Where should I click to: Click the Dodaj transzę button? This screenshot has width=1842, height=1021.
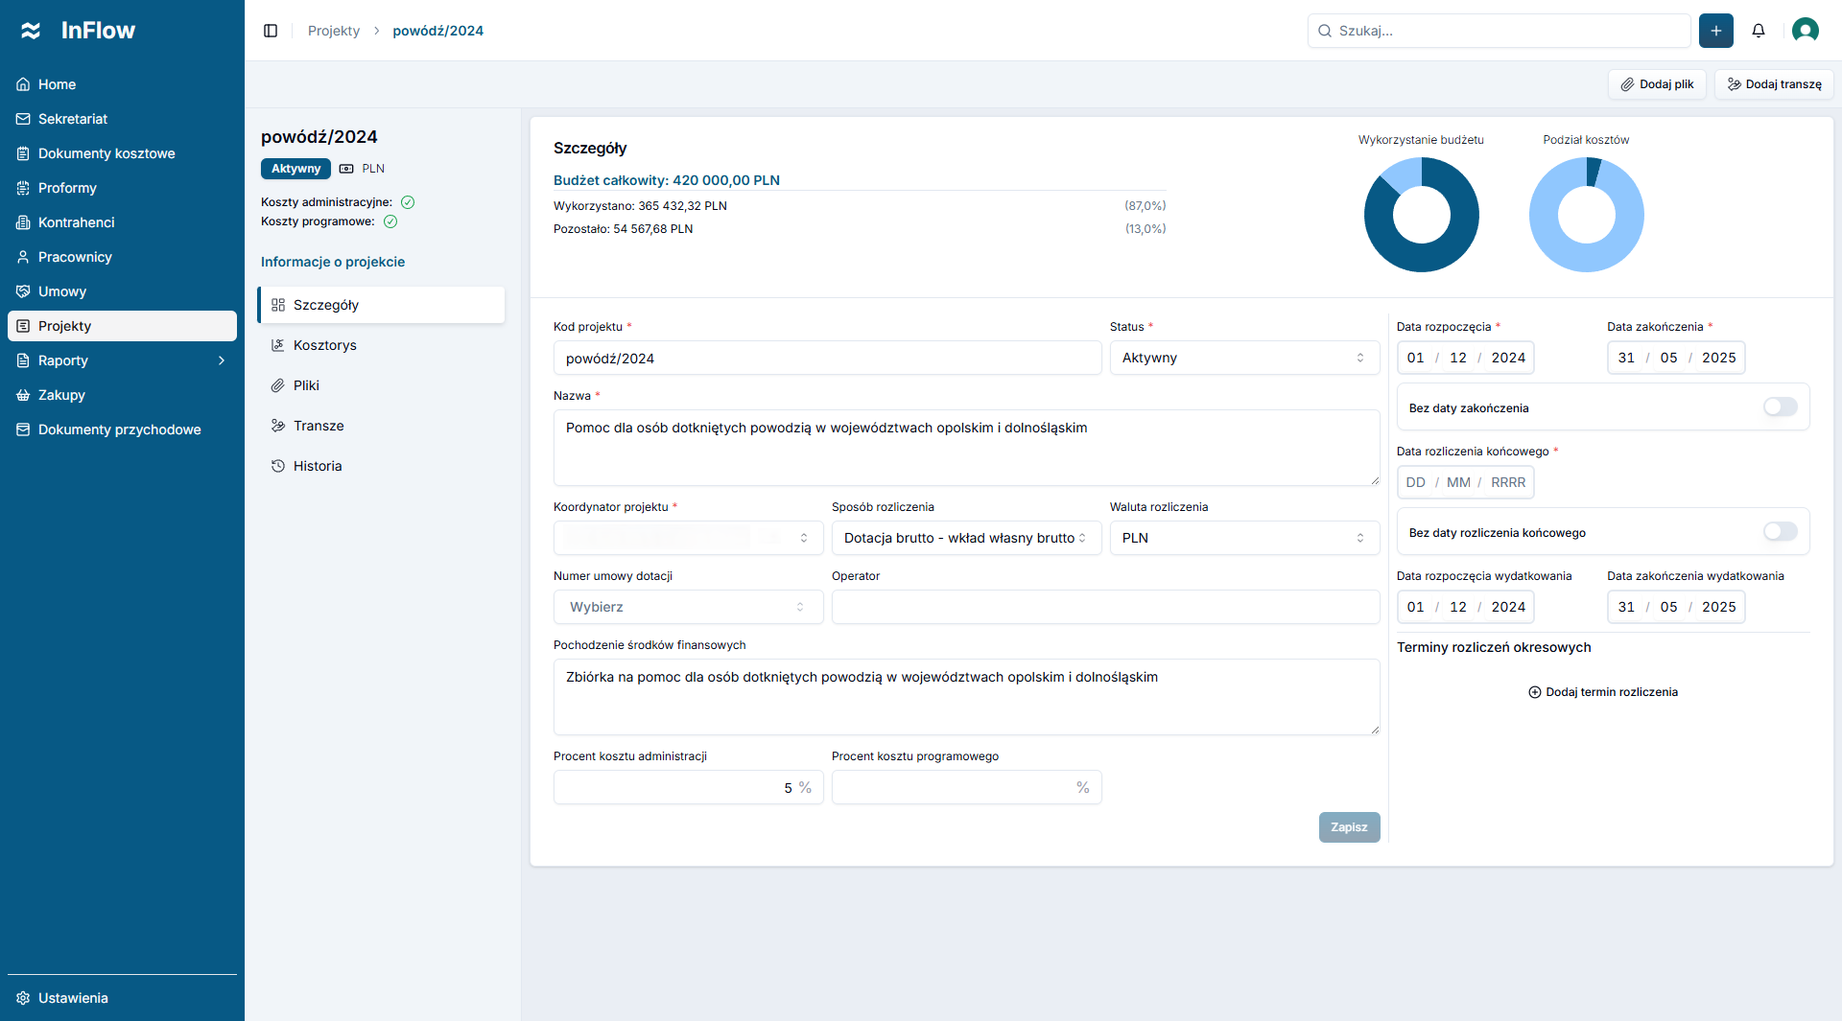click(x=1773, y=83)
